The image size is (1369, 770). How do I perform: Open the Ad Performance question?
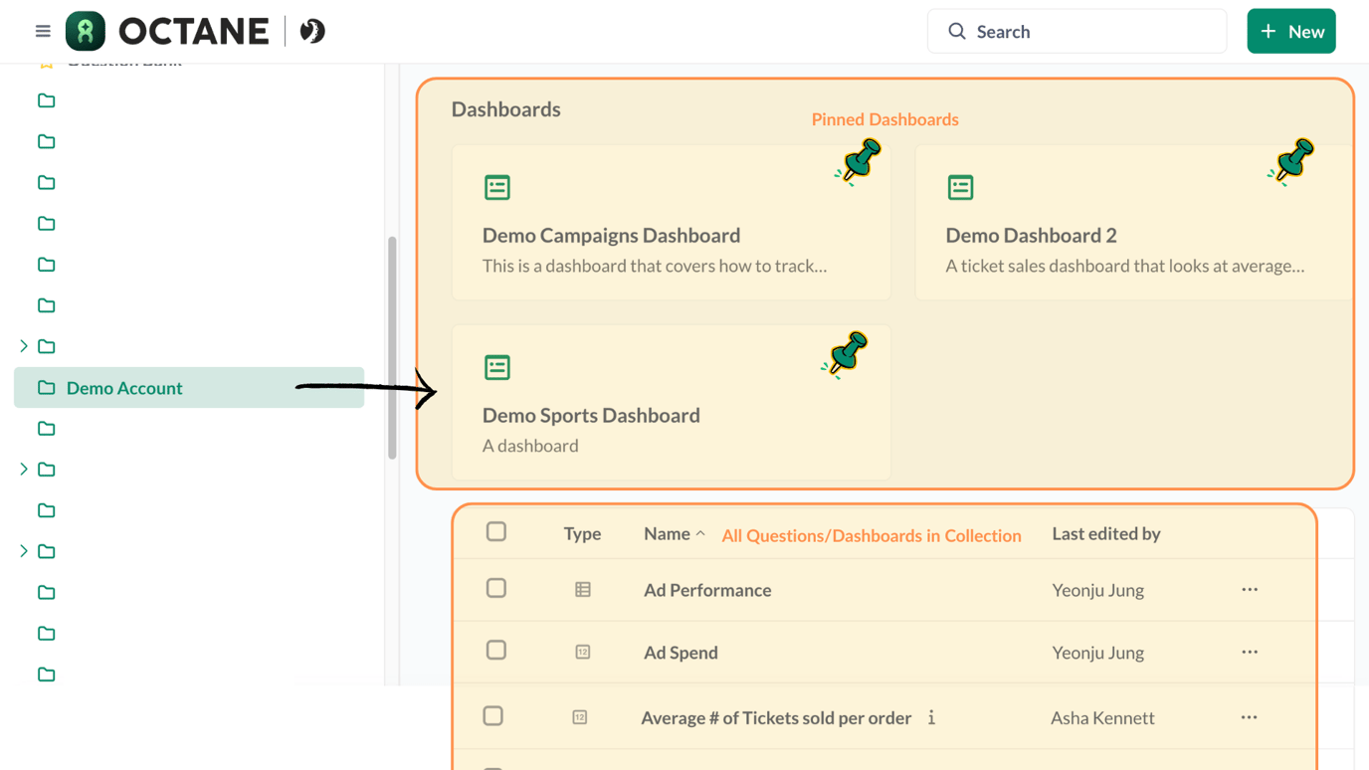(x=706, y=590)
